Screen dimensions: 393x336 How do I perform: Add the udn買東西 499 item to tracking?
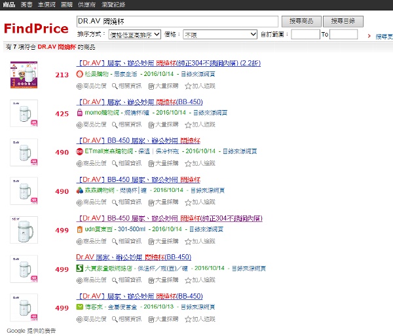coord(200,241)
